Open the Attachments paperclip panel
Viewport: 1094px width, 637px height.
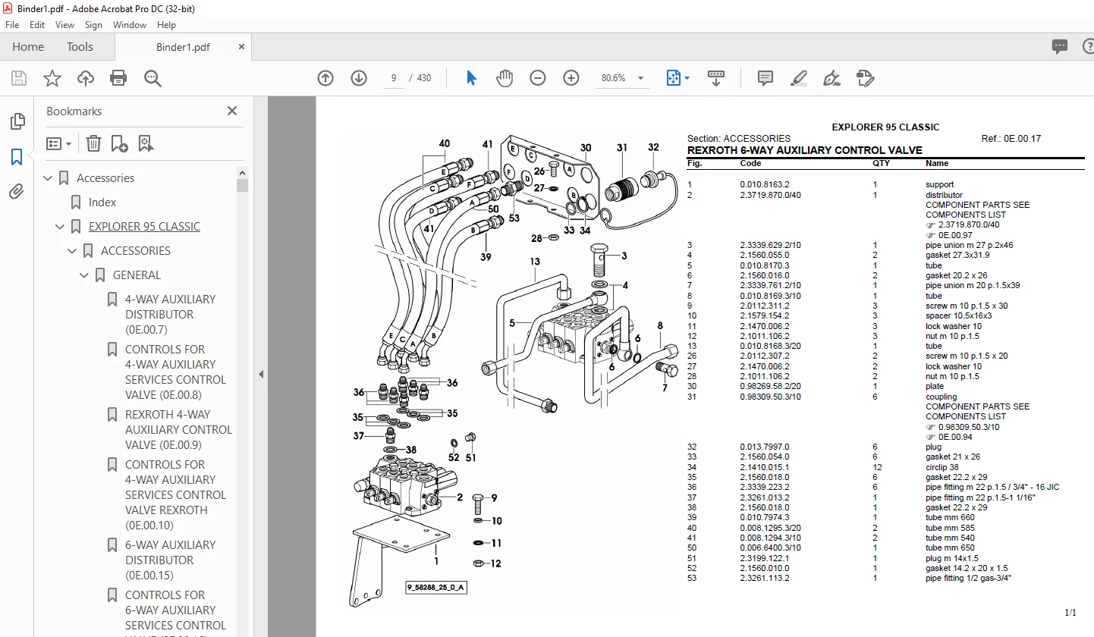click(x=17, y=192)
